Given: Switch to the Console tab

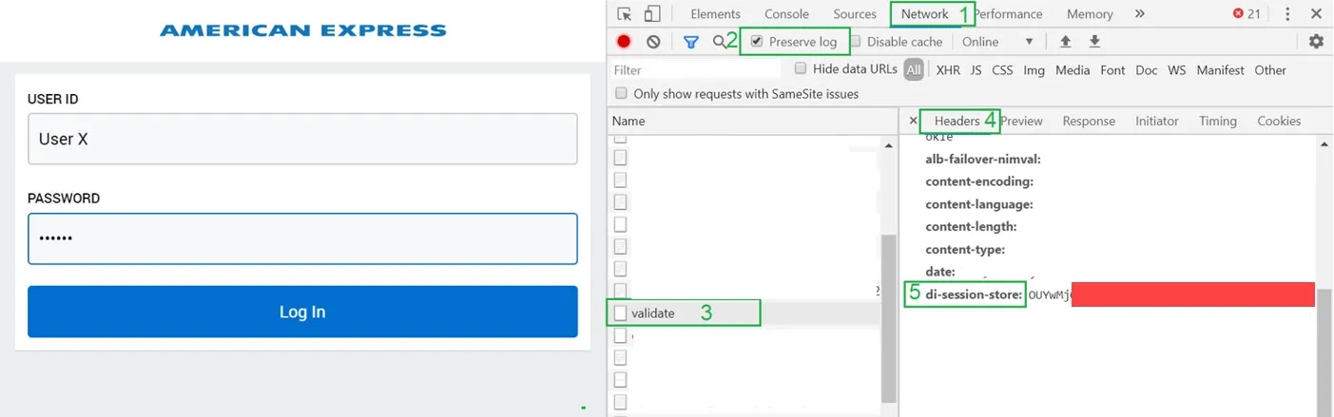Looking at the screenshot, I should pos(786,13).
